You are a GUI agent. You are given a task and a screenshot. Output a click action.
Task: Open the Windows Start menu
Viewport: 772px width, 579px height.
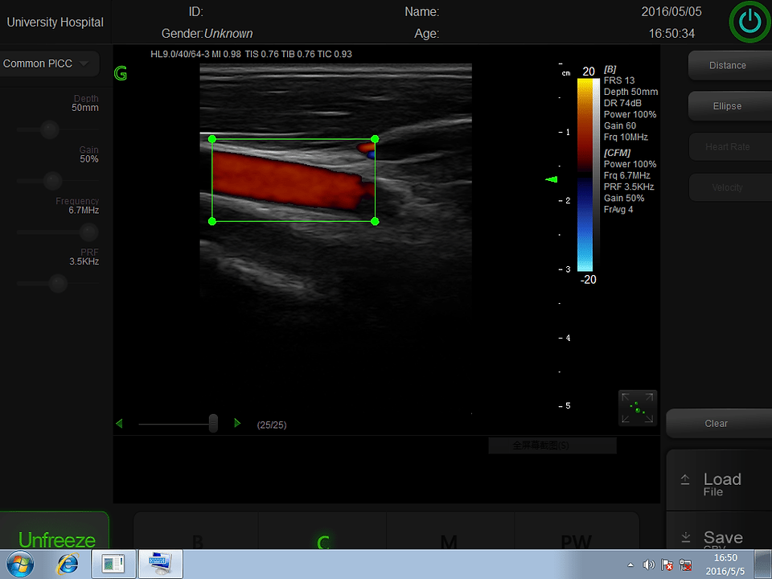19,565
